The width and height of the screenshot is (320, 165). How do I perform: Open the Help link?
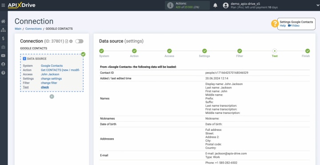[283, 25]
